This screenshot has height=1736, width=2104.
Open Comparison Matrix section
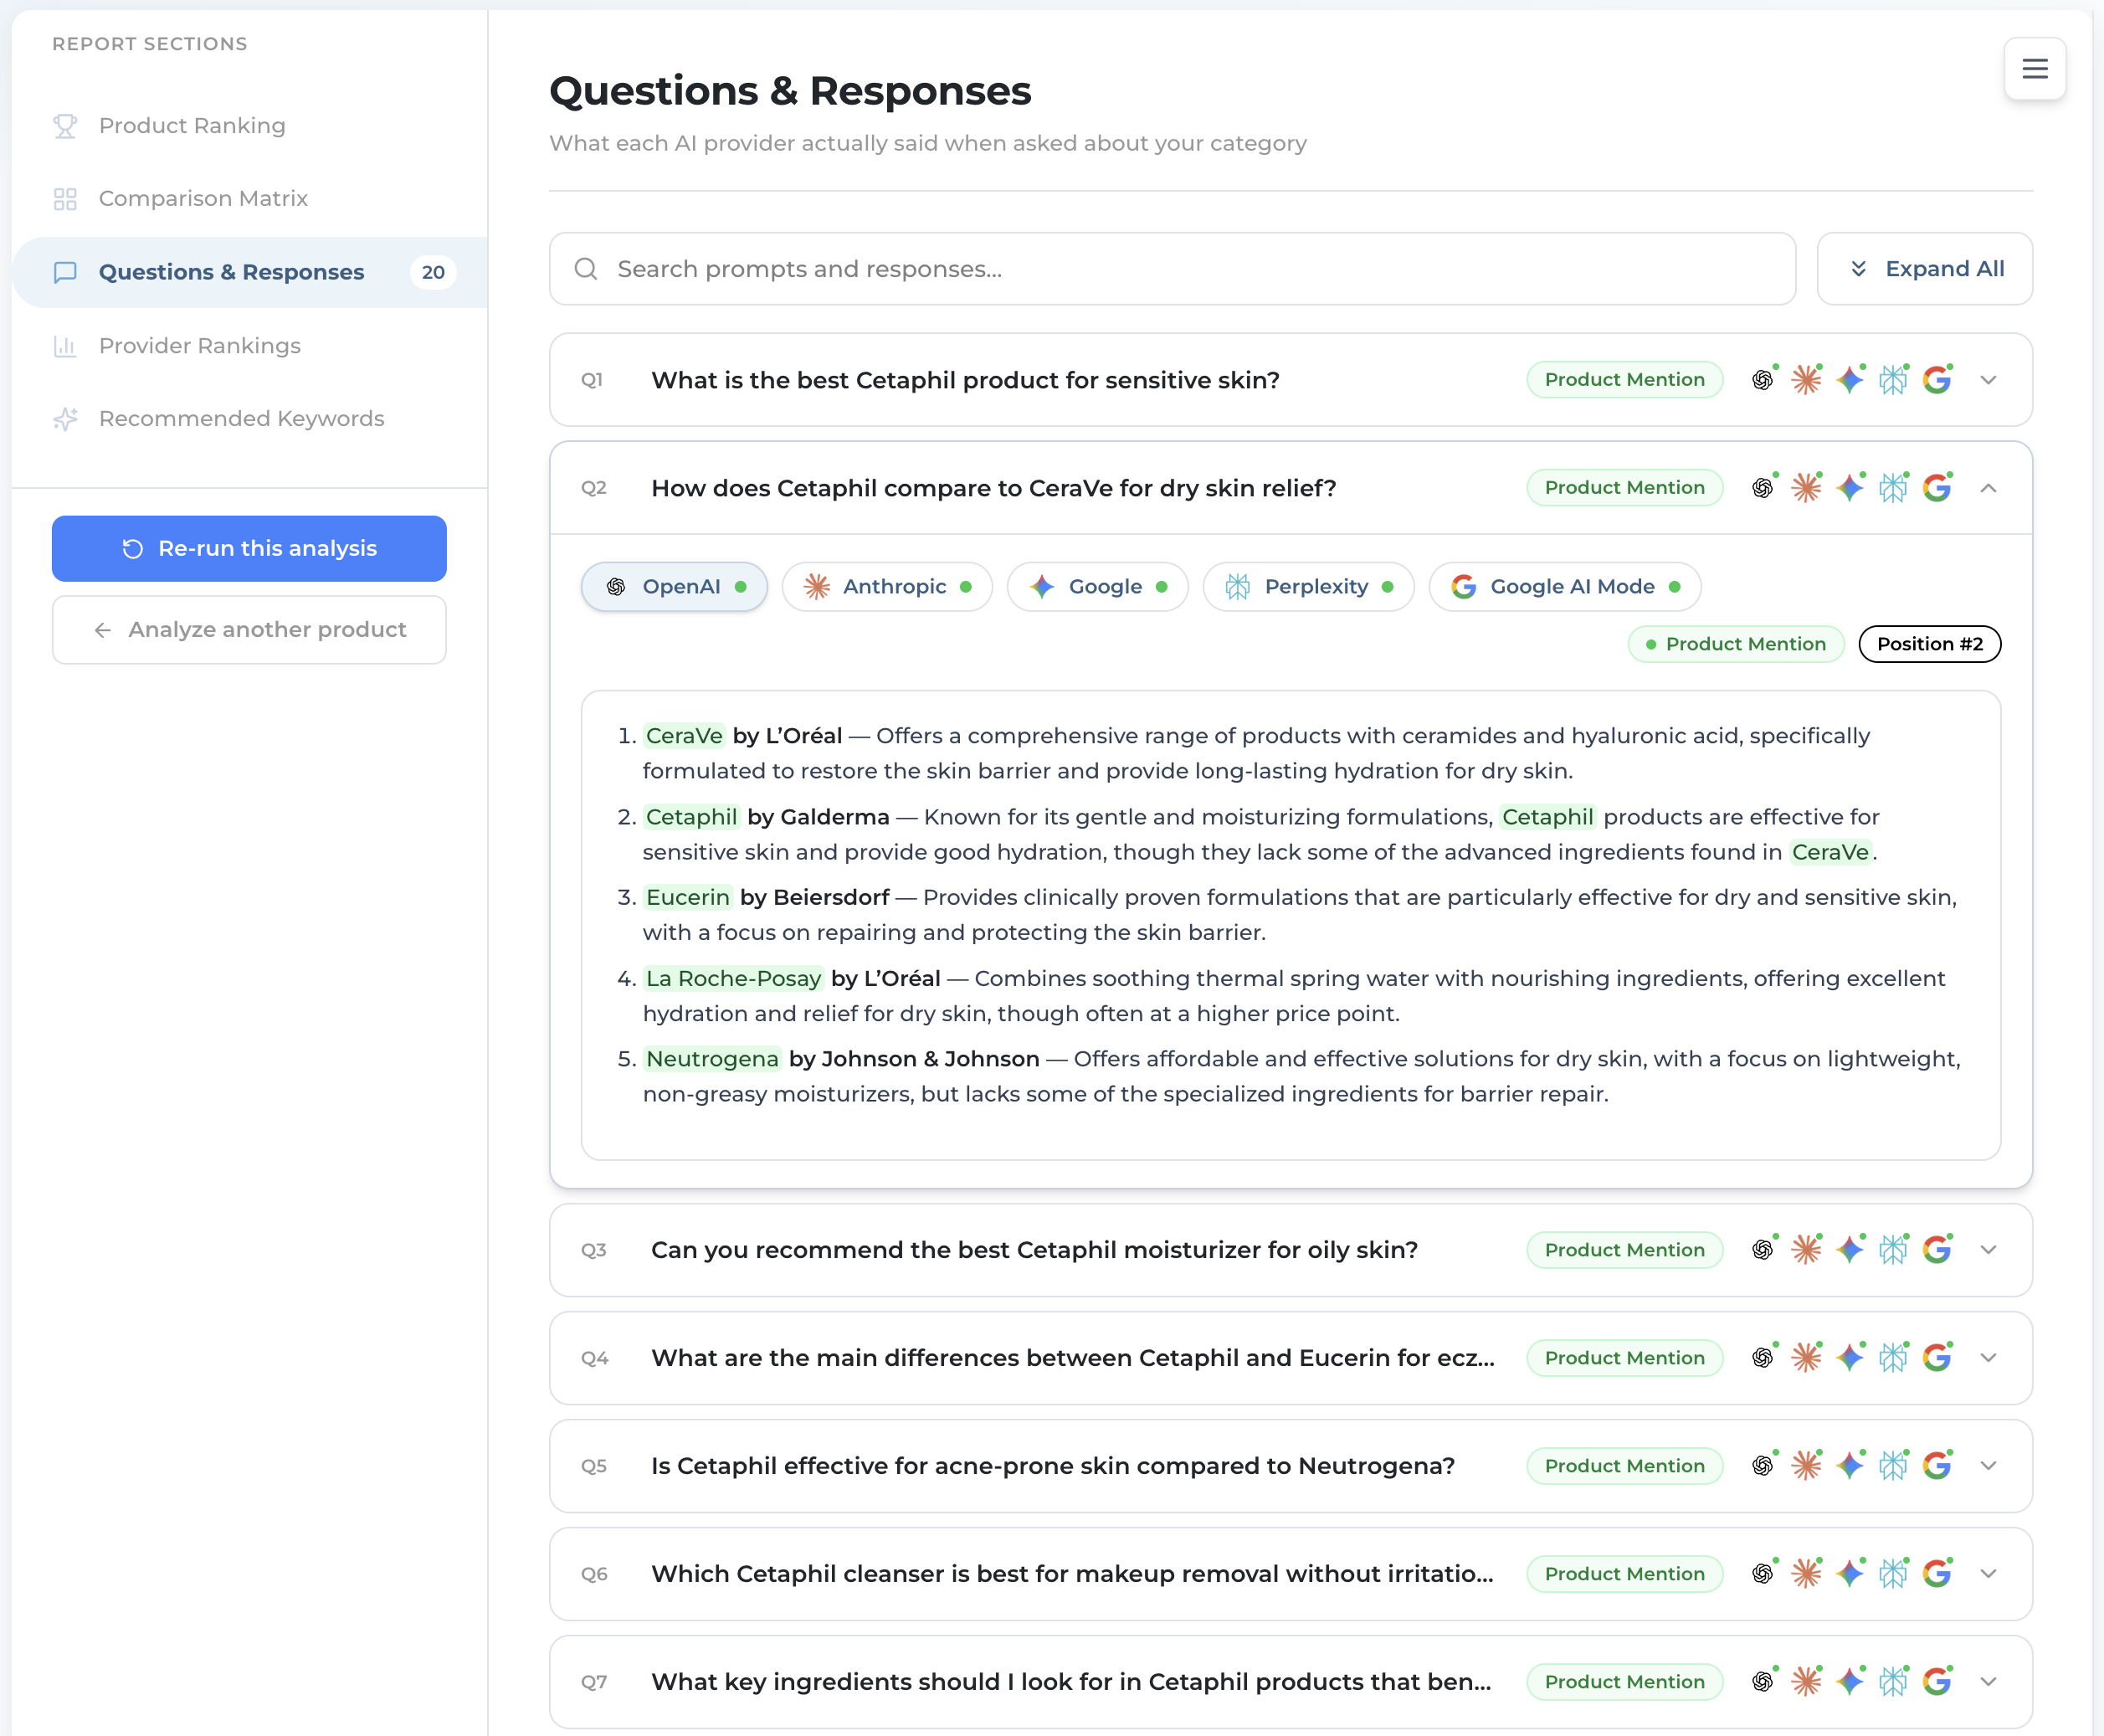tap(250, 199)
